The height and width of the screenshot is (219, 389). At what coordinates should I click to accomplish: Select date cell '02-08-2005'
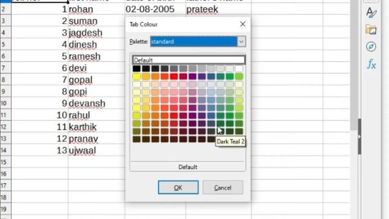[x=156, y=9]
